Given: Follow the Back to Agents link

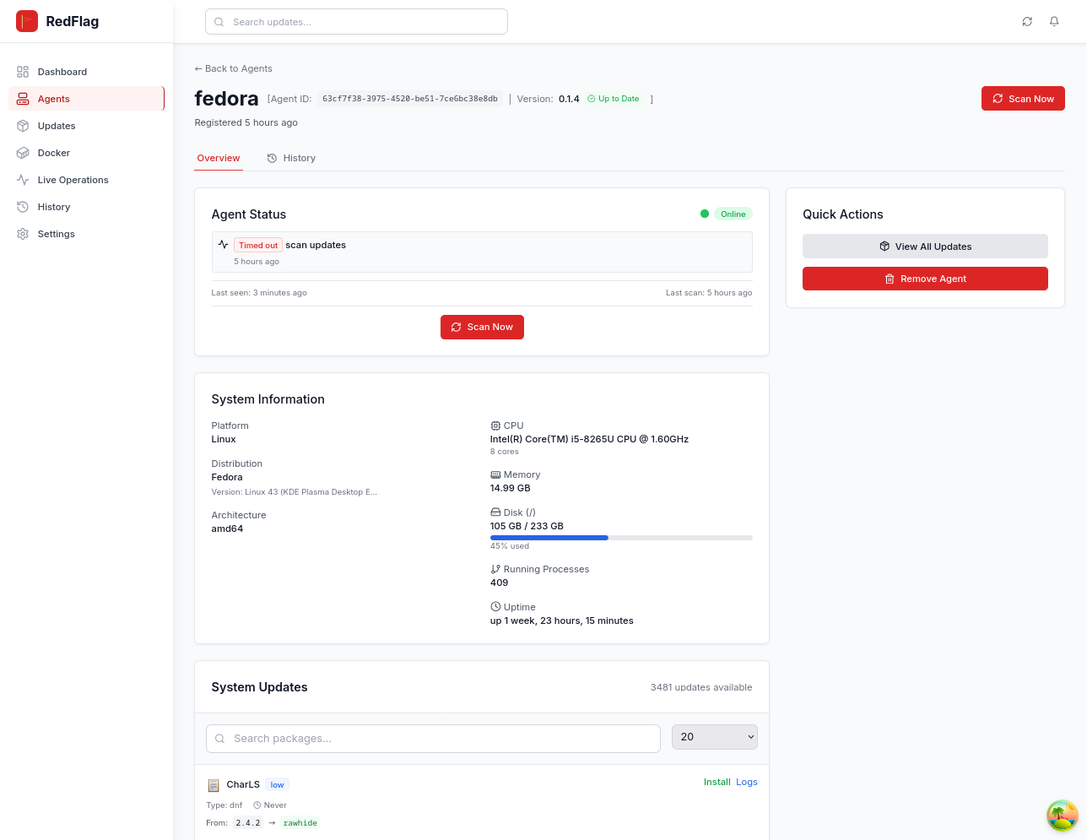Looking at the screenshot, I should pyautogui.click(x=234, y=68).
